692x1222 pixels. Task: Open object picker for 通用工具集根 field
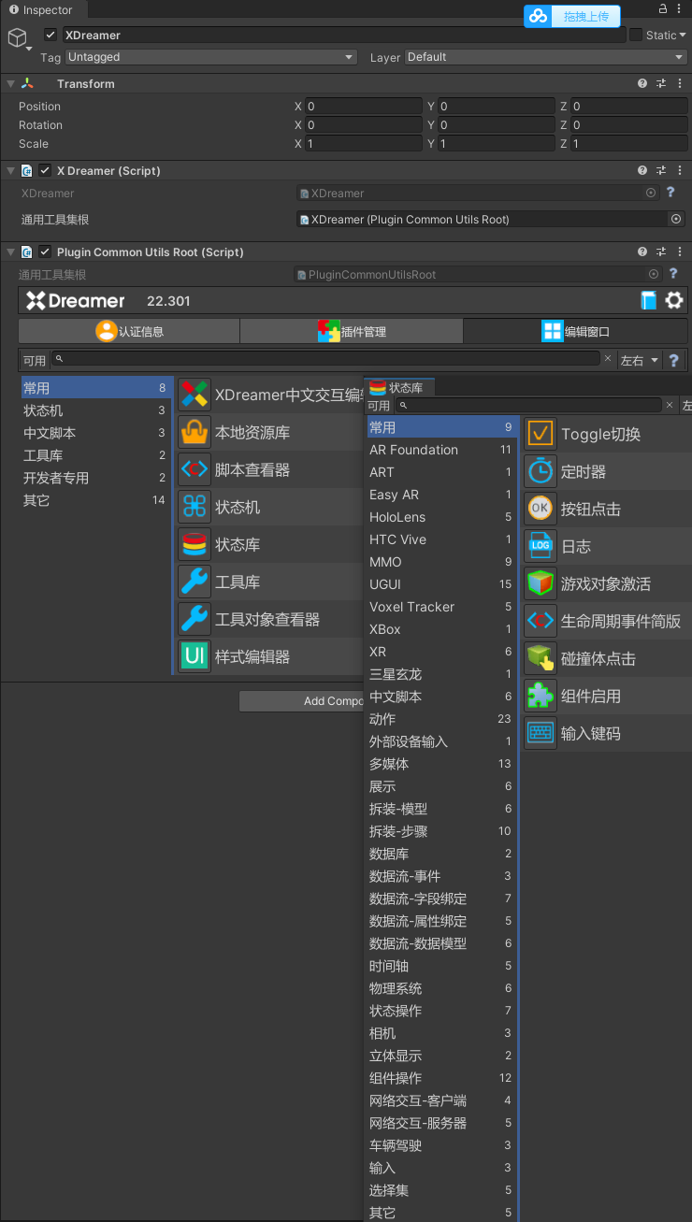coord(676,219)
